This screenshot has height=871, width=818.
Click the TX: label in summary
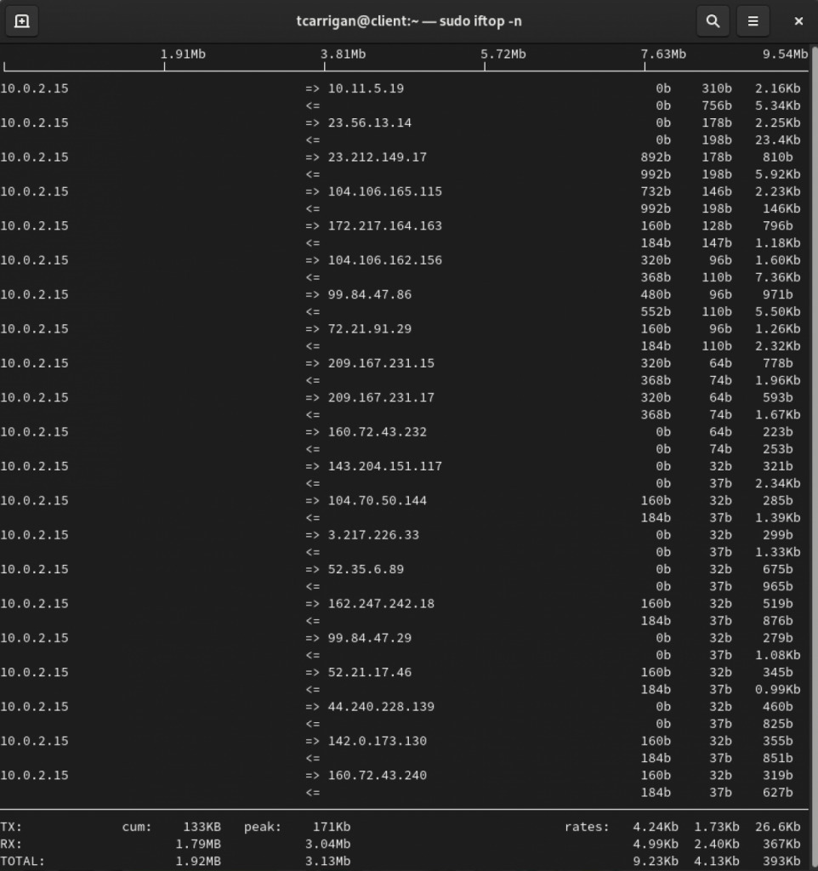[x=12, y=827]
